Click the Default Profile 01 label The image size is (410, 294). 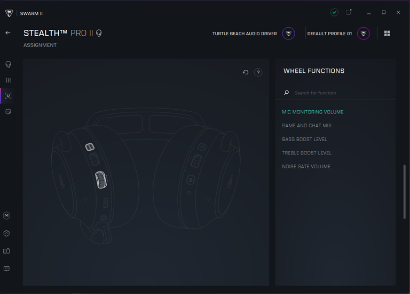point(329,34)
